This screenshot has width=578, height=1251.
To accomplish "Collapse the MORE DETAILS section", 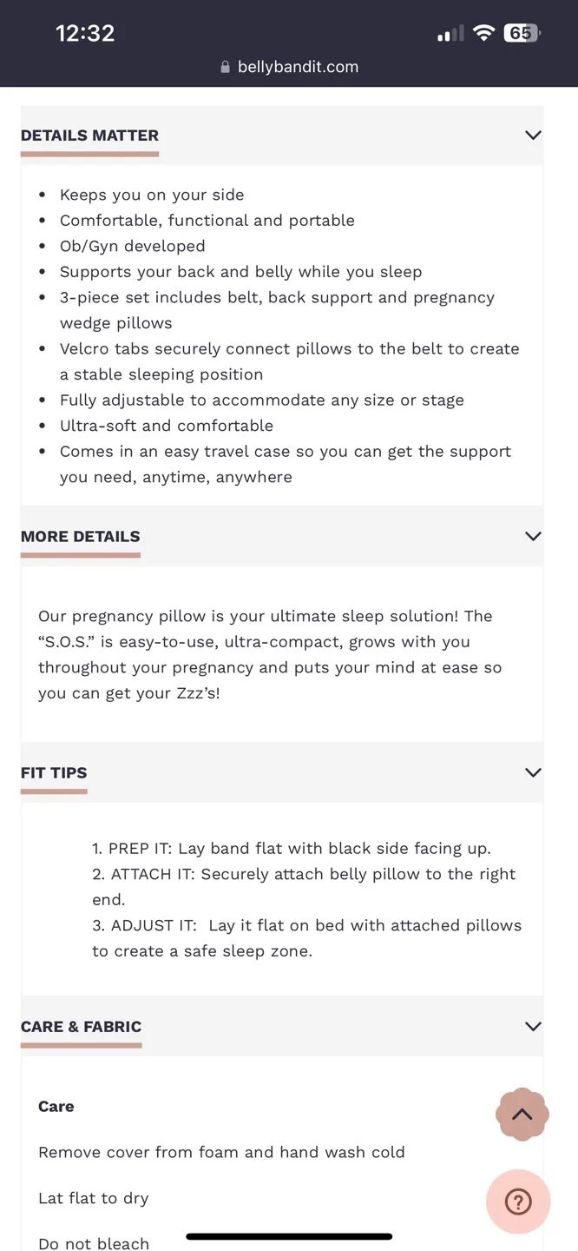I will coord(533,536).
